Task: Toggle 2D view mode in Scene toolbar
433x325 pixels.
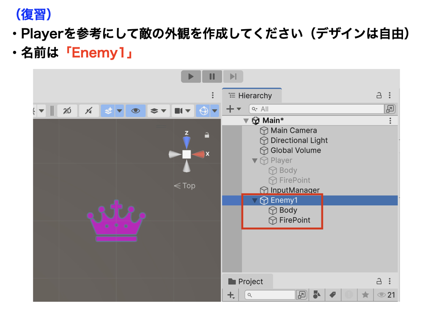Action: pyautogui.click(x=67, y=111)
